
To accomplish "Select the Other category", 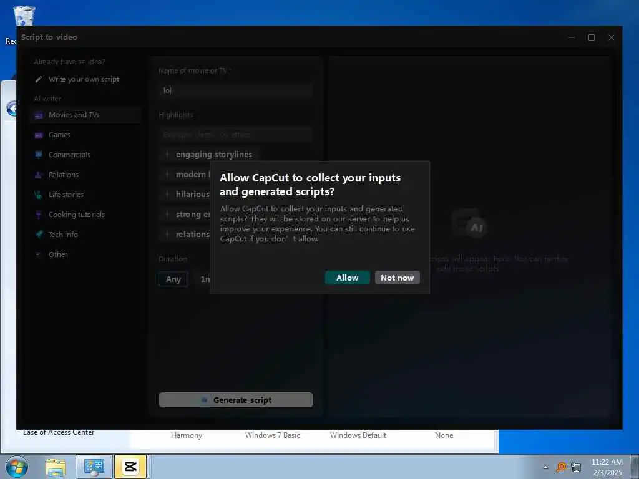I will [x=58, y=254].
